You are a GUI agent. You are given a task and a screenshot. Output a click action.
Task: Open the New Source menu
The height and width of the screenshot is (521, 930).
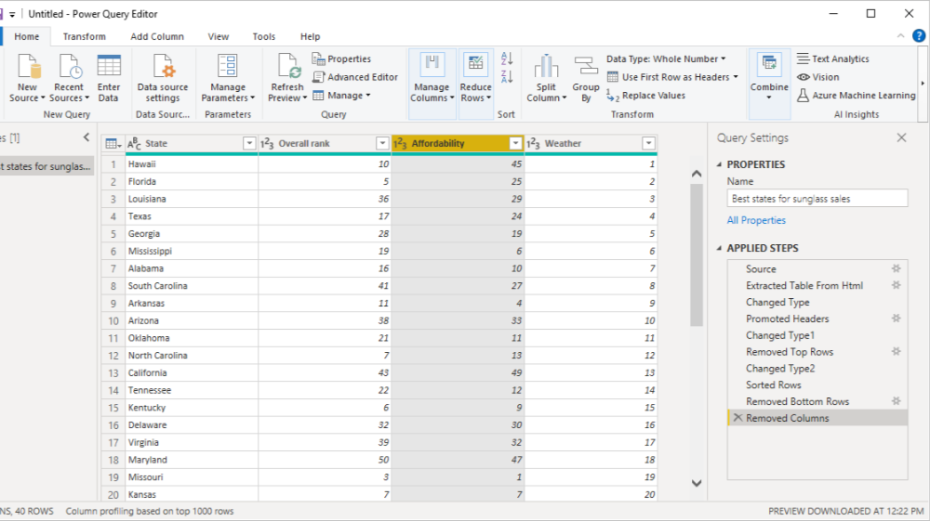[27, 78]
